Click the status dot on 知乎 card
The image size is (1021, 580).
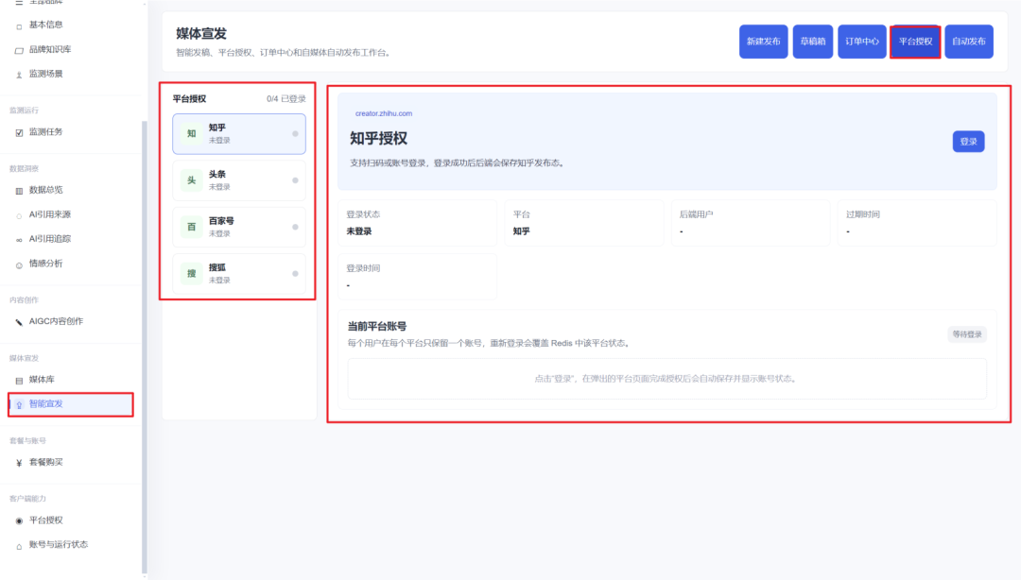click(x=295, y=133)
